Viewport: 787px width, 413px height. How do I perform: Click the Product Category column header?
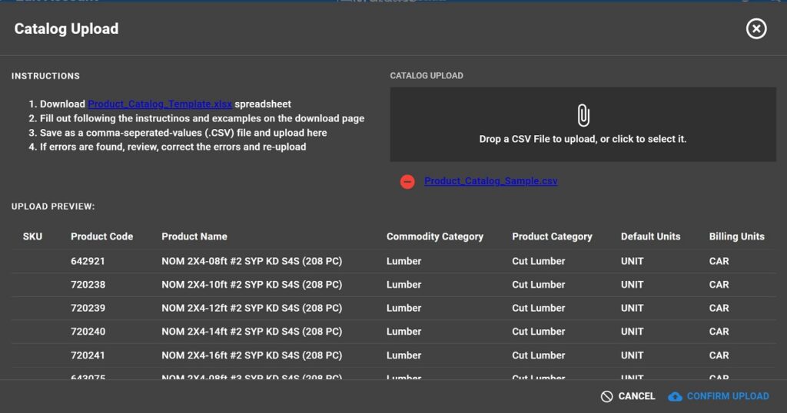tap(552, 236)
